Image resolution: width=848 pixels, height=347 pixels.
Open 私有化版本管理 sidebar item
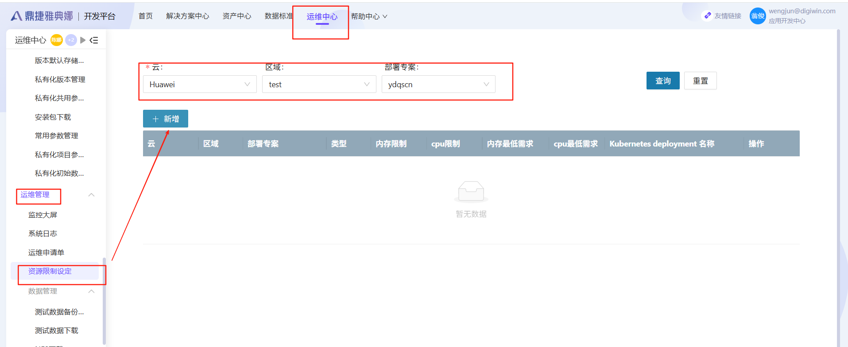coord(60,79)
